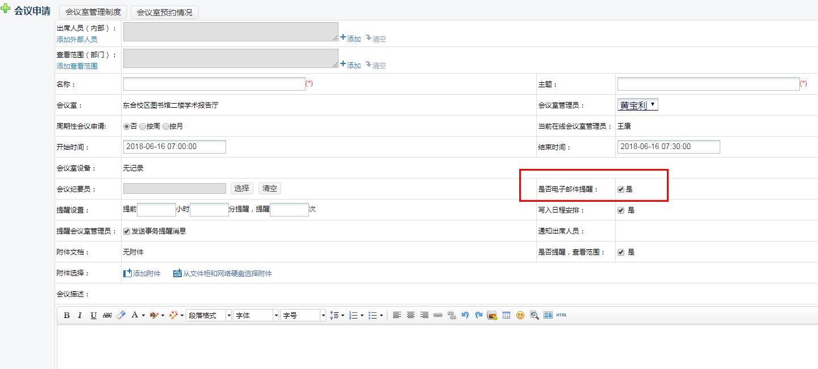818x369 pixels.
Task: Open the 字号 font size dropdown
Action: (303, 315)
